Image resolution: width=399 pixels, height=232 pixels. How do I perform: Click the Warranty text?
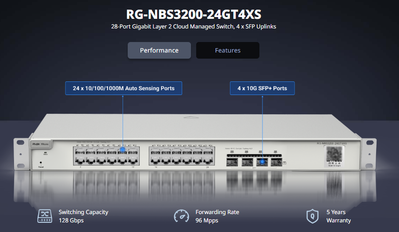click(x=339, y=220)
